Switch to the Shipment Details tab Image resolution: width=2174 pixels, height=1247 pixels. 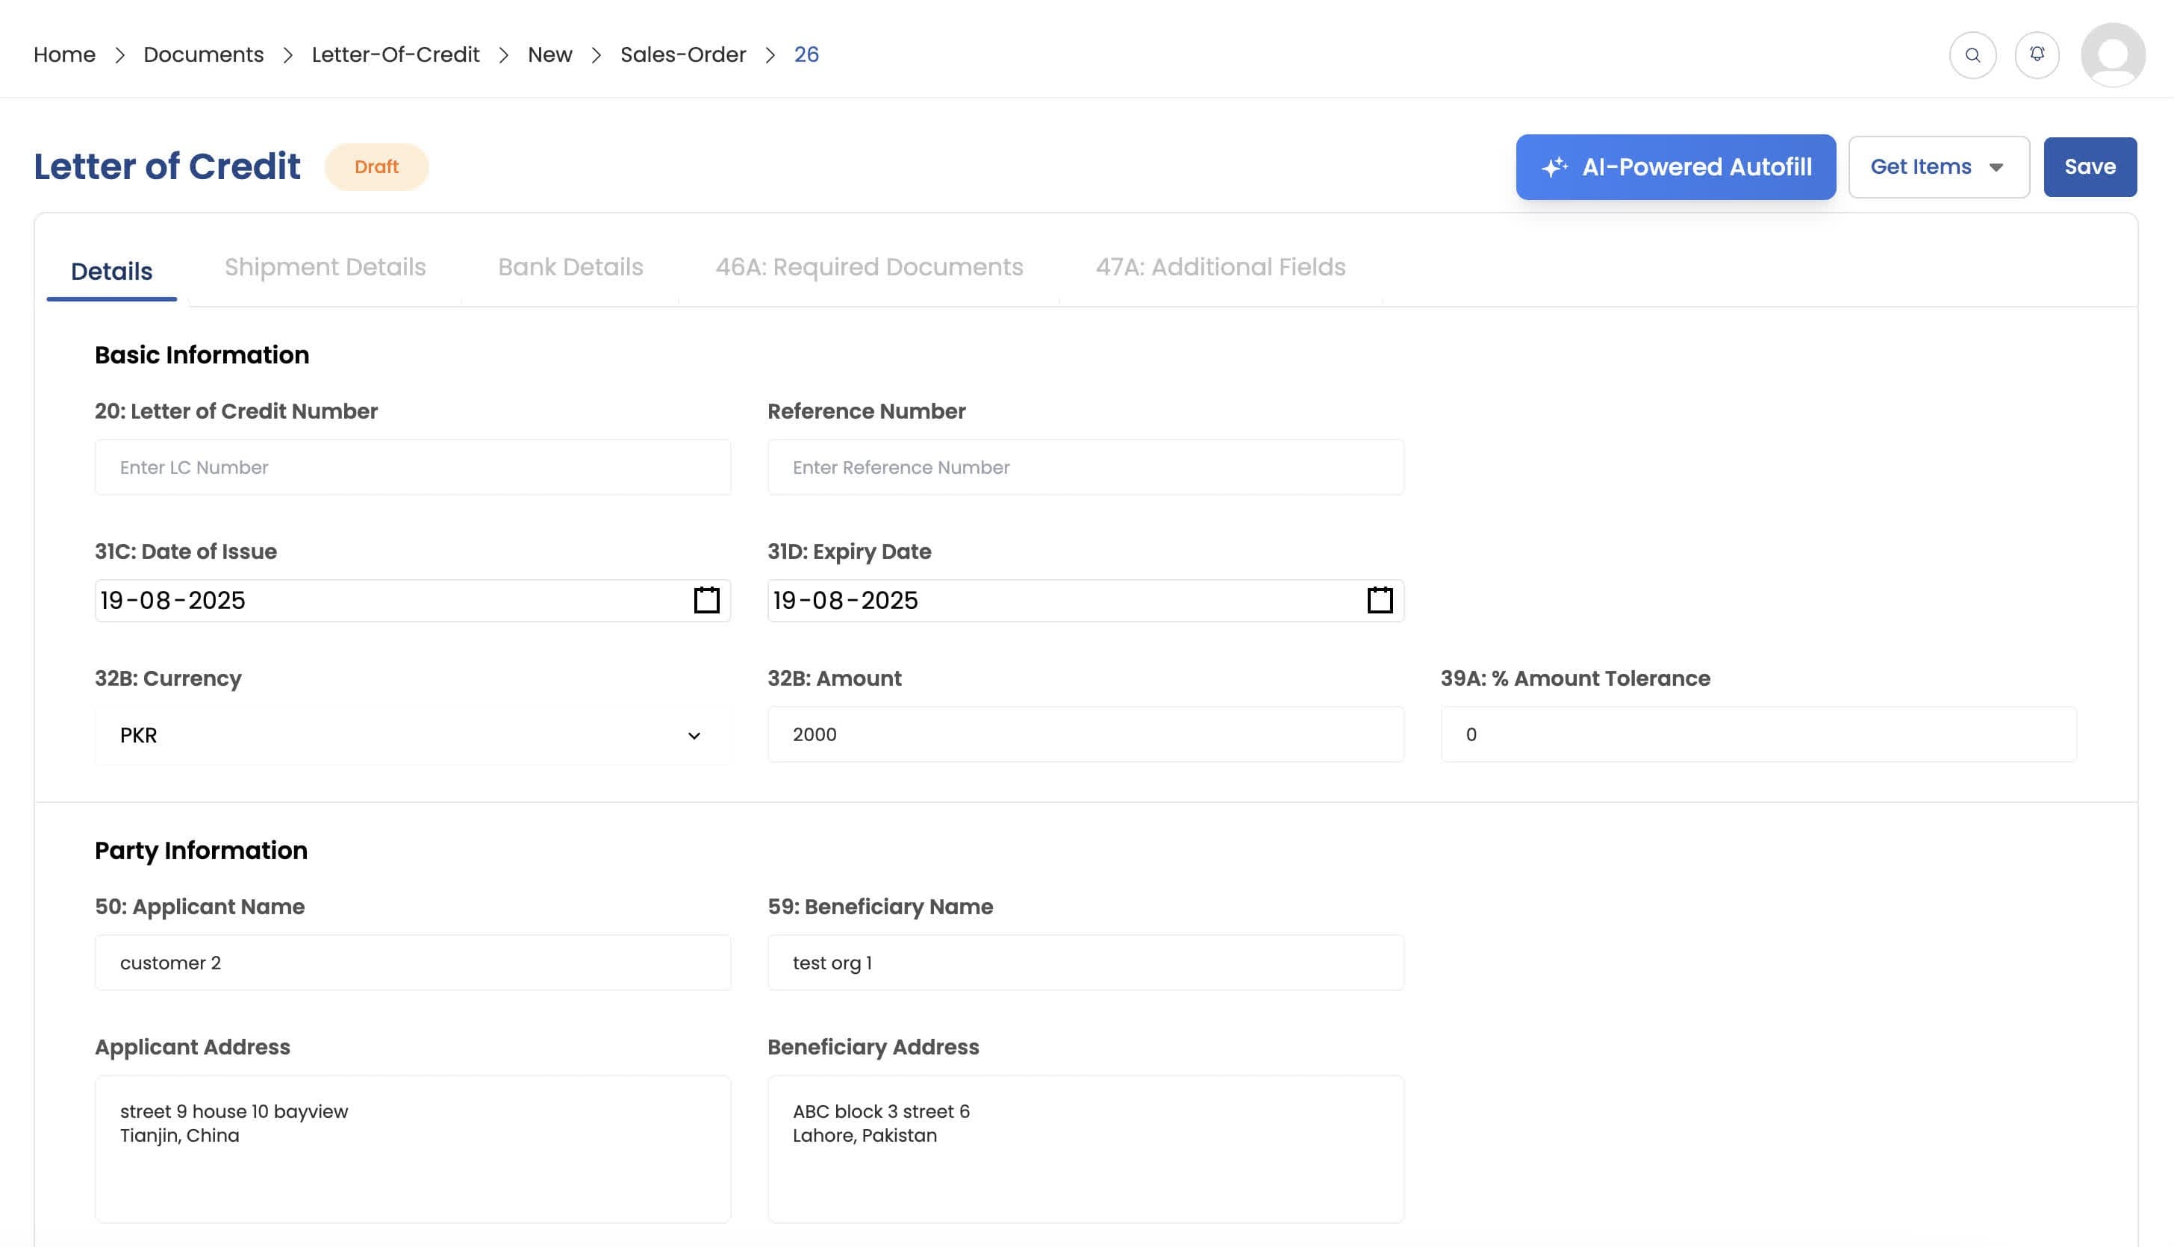(325, 266)
